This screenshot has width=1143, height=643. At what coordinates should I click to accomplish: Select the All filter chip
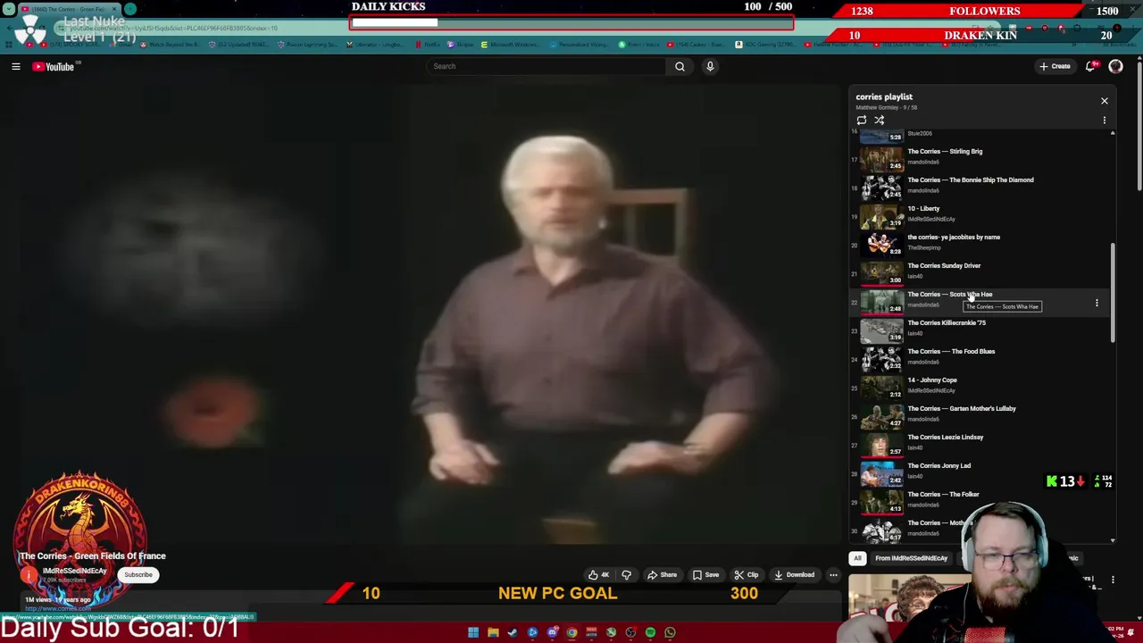tap(857, 558)
